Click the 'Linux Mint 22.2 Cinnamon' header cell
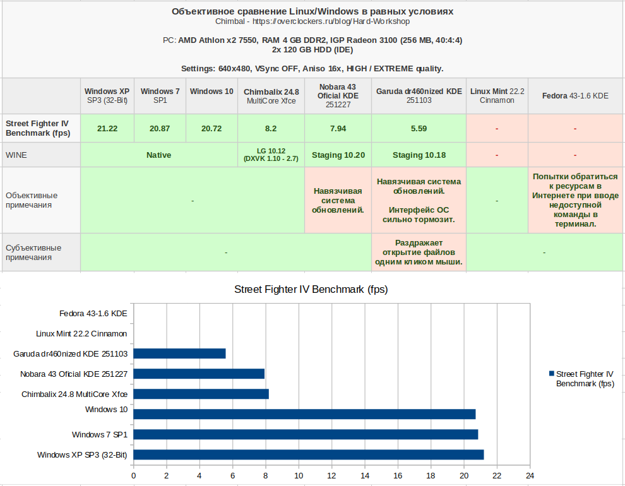This screenshot has height=486, width=625. [x=497, y=96]
